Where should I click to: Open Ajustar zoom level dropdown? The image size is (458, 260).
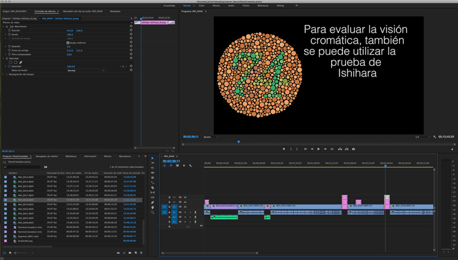coord(211,137)
